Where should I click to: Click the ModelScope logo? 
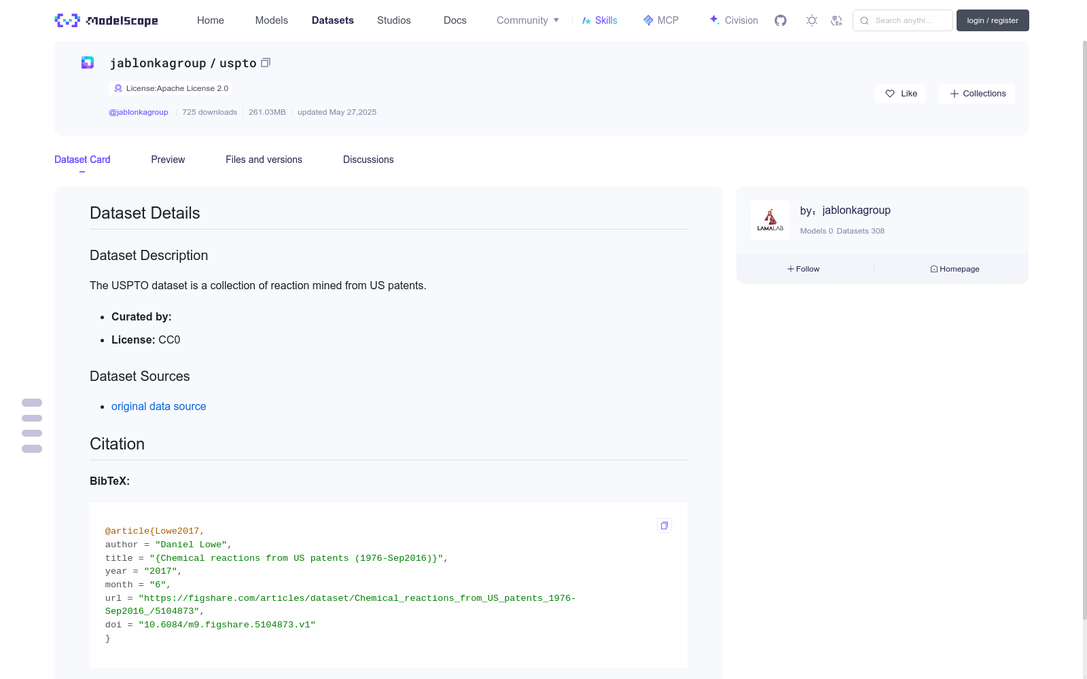coord(106,20)
